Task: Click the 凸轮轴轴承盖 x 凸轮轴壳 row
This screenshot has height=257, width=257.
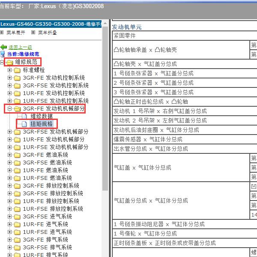Action: tap(181, 50)
